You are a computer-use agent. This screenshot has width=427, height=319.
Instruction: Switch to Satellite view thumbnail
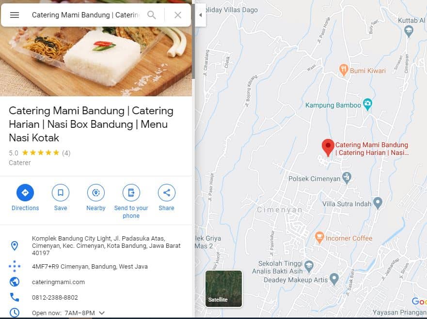point(223,289)
